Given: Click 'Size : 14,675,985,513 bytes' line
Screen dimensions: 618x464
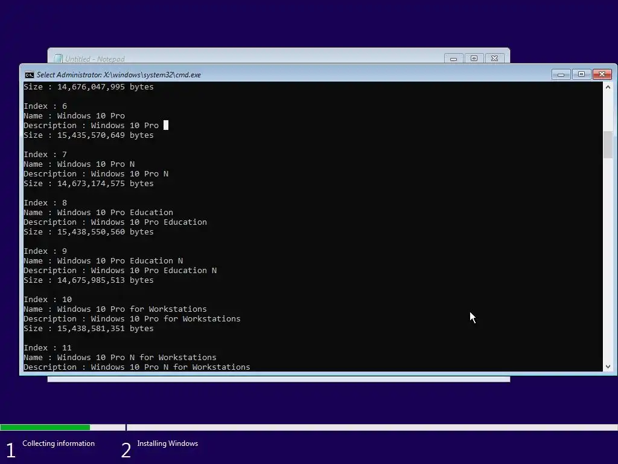Looking at the screenshot, I should coord(89,280).
